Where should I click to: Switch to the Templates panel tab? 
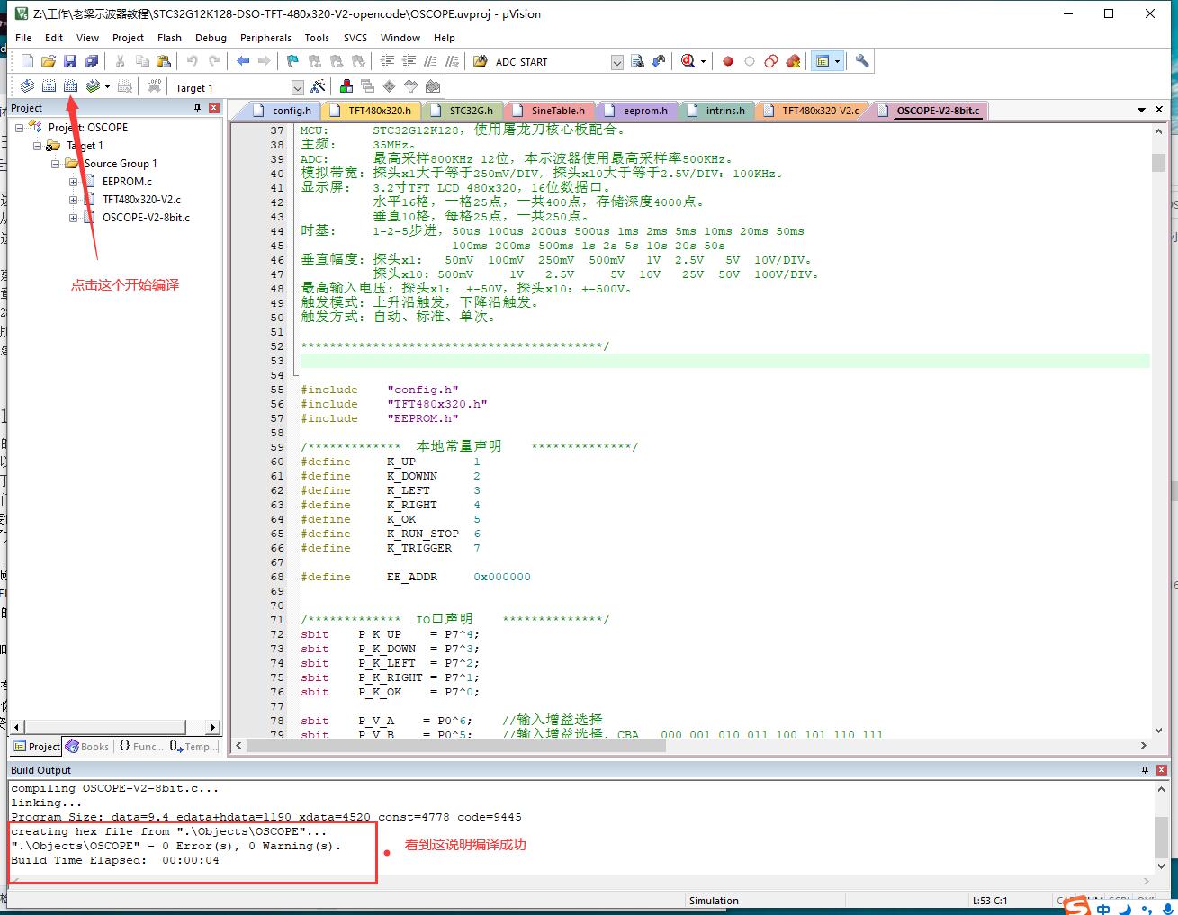coord(193,747)
